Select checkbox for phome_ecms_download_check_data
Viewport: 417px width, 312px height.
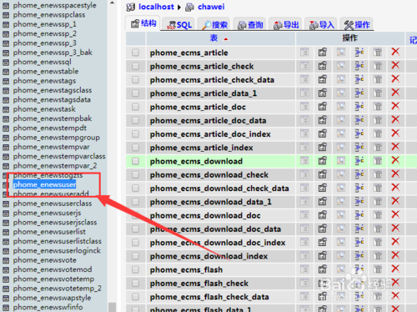[135, 189]
